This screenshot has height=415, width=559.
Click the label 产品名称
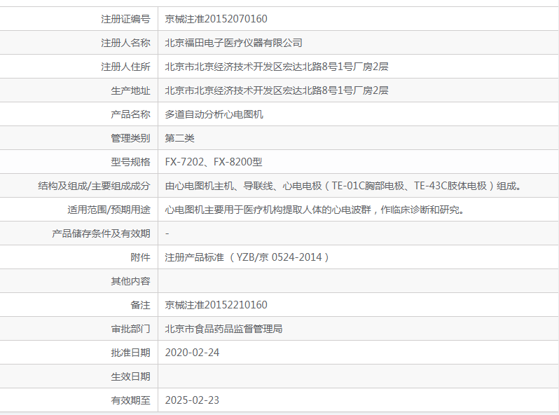coord(130,114)
